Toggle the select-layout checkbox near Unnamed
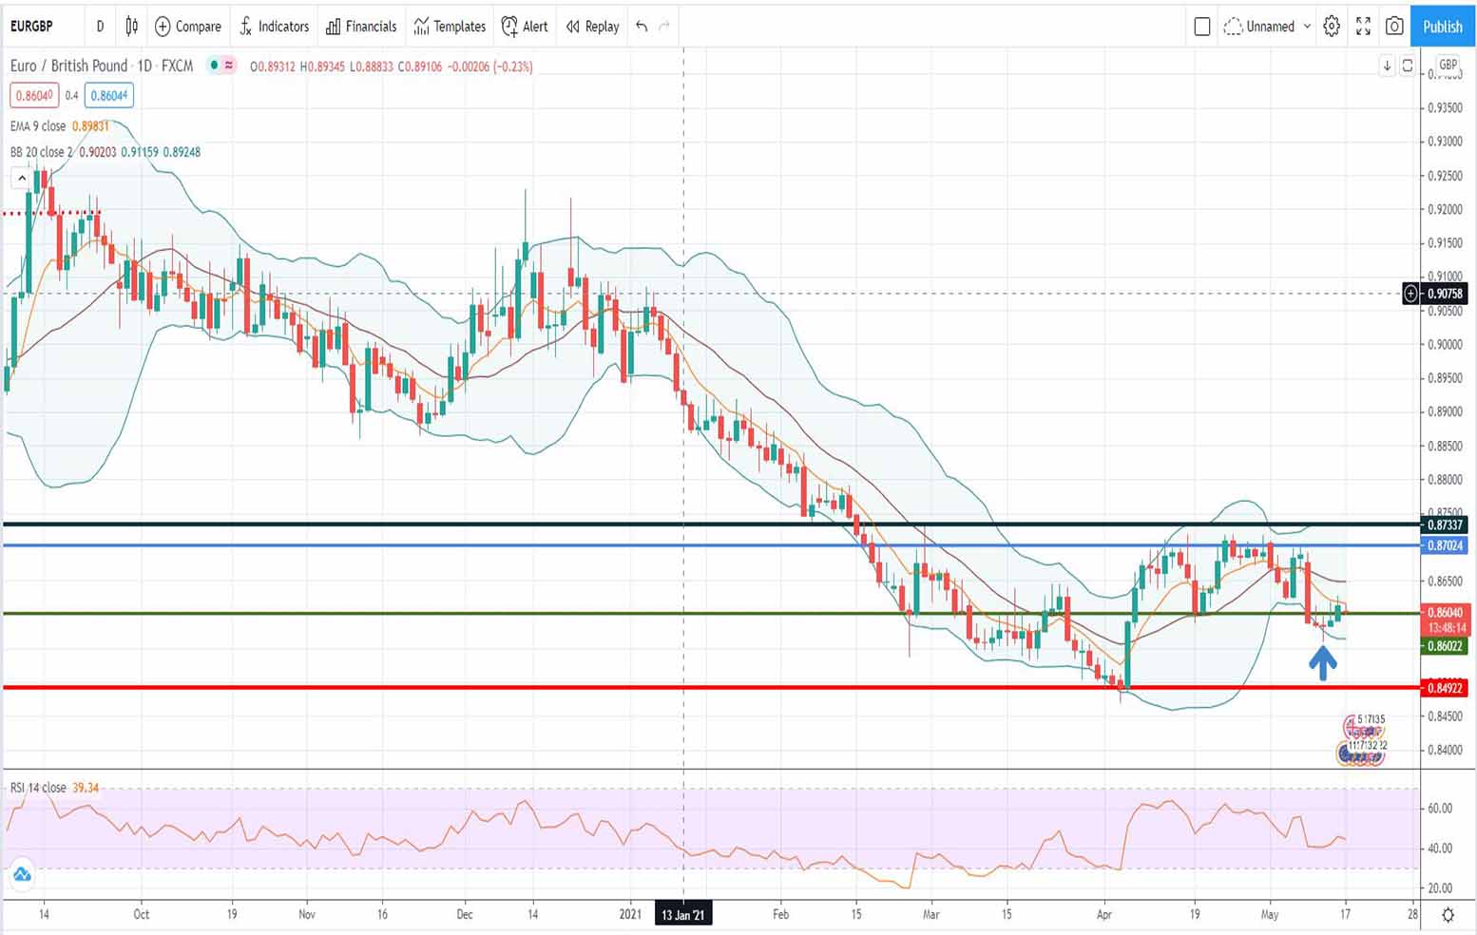 1201,27
